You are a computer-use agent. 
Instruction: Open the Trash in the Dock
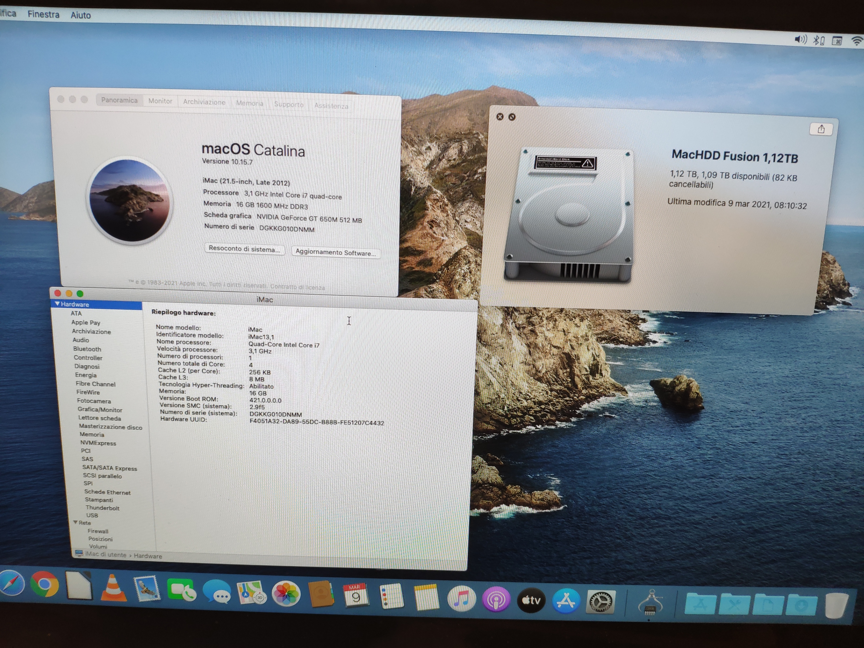click(x=837, y=606)
